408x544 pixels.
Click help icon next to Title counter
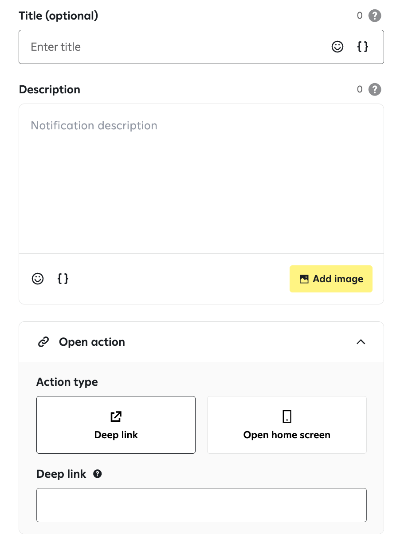[375, 16]
